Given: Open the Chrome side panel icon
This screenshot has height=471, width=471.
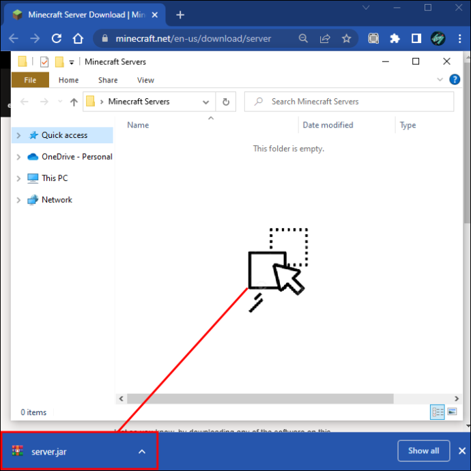Looking at the screenshot, I should 416,38.
